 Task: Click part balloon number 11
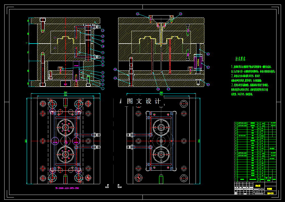pyautogui.click(x=102, y=41)
